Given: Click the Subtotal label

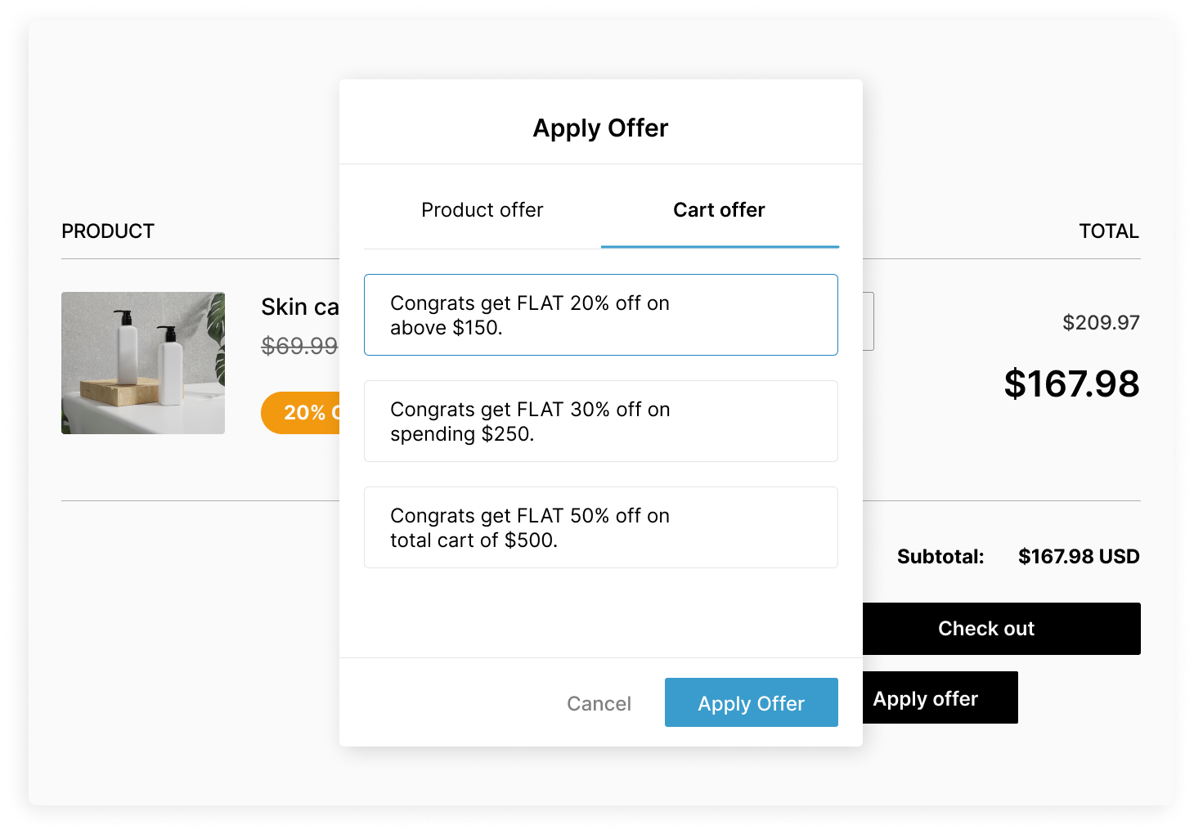Looking at the screenshot, I should tap(940, 557).
